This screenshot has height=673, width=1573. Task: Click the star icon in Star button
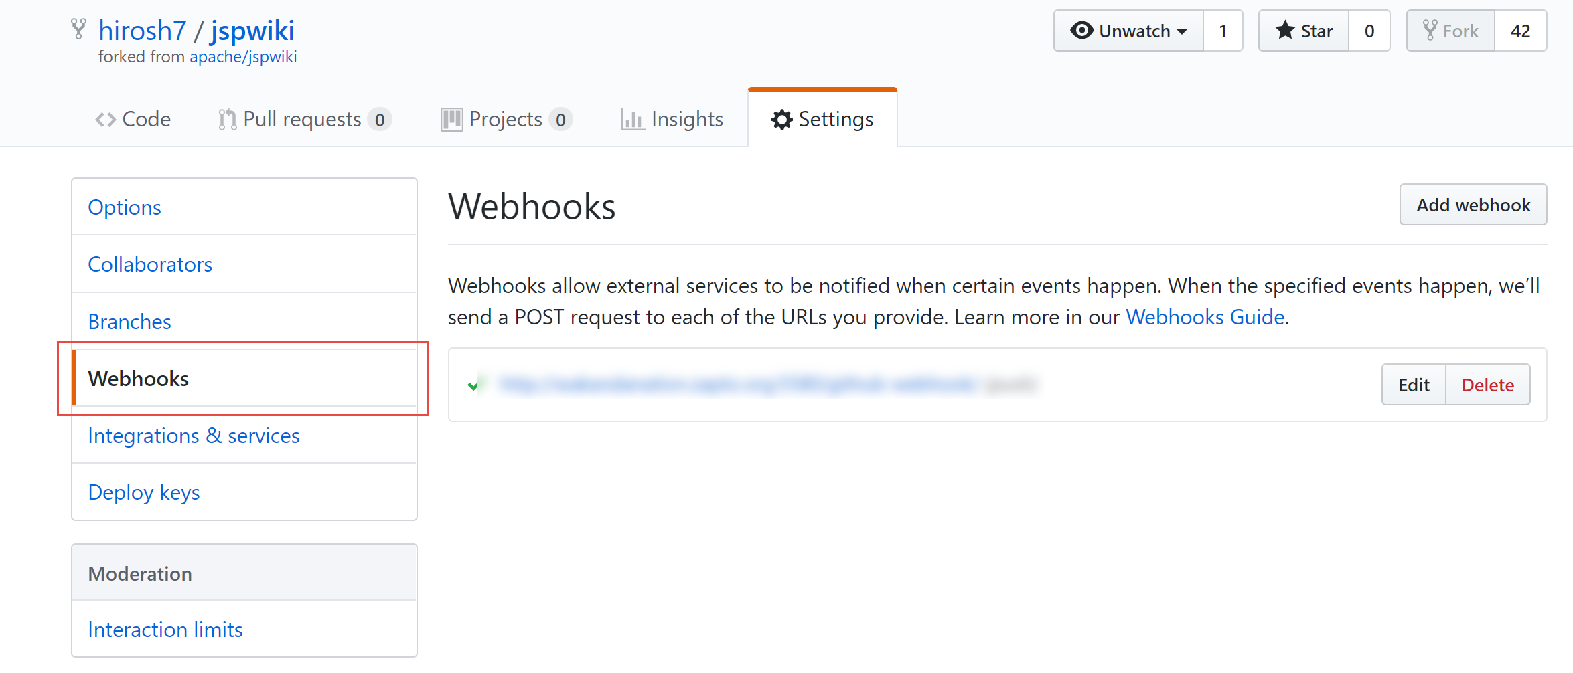click(x=1284, y=30)
